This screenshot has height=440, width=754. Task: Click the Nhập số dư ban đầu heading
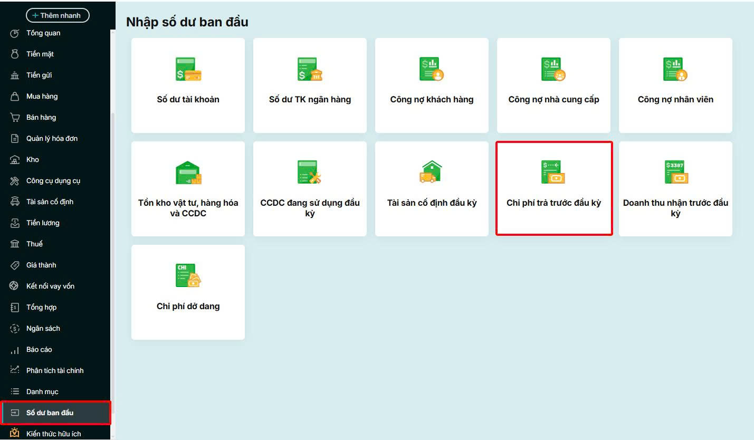[x=187, y=22]
